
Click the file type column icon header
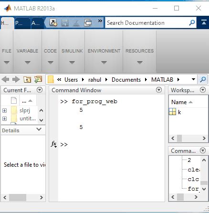pos(14,101)
